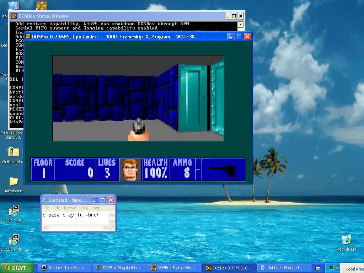
Task: Open Notepad Edit menu
Action: (x=57, y=208)
